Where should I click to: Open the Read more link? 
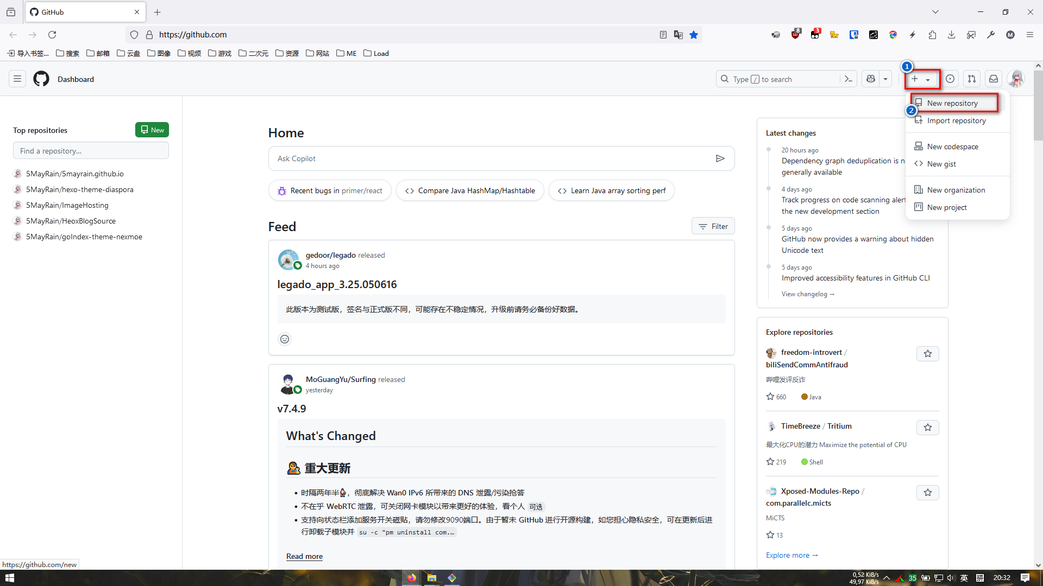(304, 556)
